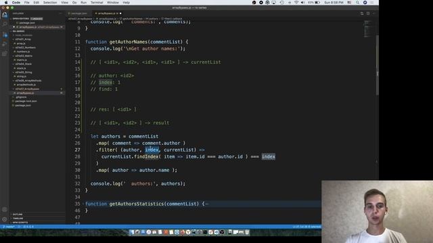The height and width of the screenshot is (243, 433).
Task: Click the battery icon in menu bar
Action: point(317,3)
